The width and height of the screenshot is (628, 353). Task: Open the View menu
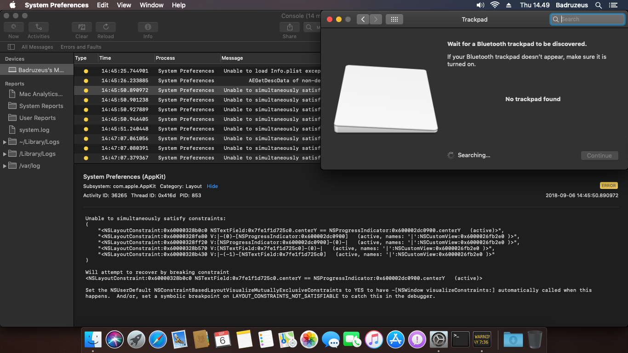tap(124, 5)
